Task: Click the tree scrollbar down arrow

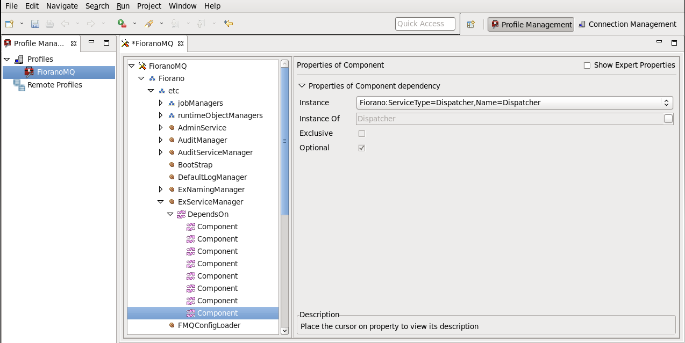Action: pyautogui.click(x=285, y=331)
